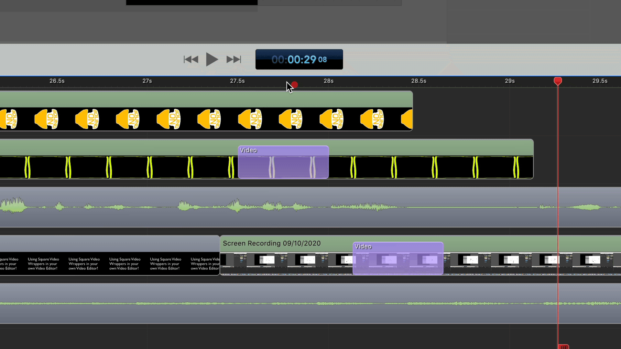Click the 26.5s mark on the ruler
This screenshot has width=621, height=349.
tap(57, 81)
